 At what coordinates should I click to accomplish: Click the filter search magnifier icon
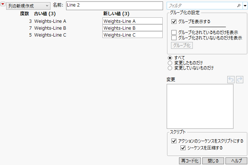tap(239, 6)
